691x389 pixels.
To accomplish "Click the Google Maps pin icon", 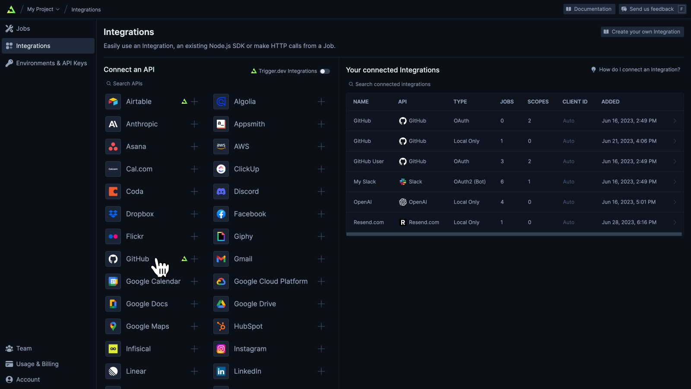I will tap(113, 326).
